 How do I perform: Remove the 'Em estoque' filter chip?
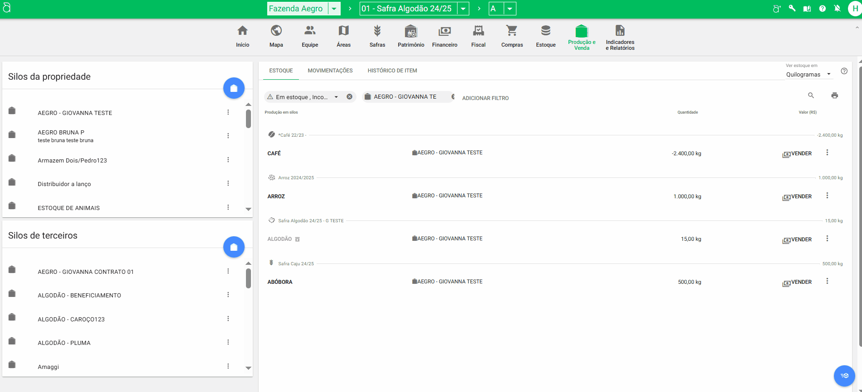pos(349,97)
